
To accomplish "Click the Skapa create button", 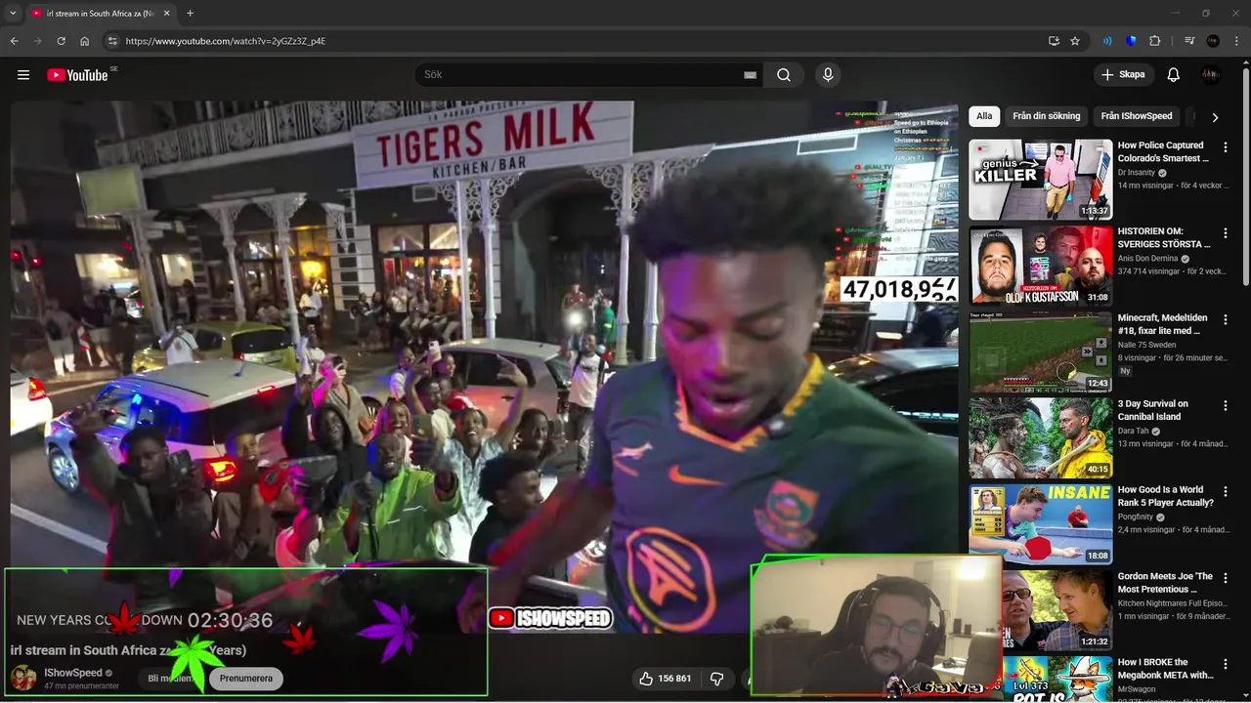I will click(x=1123, y=75).
